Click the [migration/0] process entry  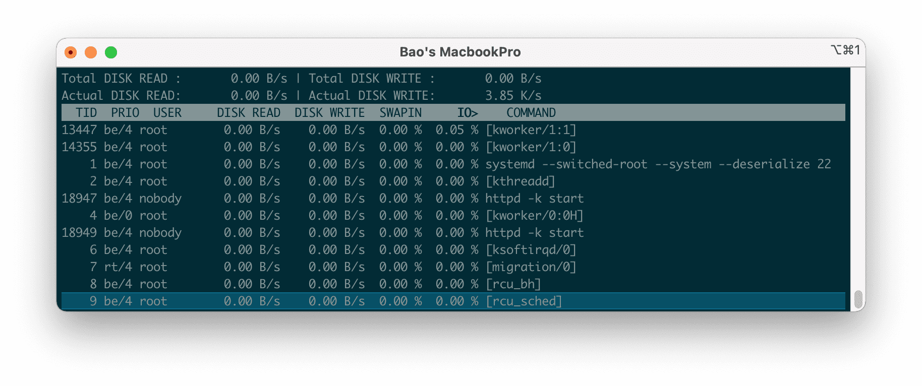coord(531,267)
